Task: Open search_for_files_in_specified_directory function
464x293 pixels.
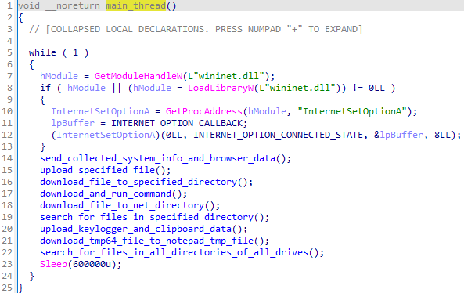Action: click(x=147, y=217)
